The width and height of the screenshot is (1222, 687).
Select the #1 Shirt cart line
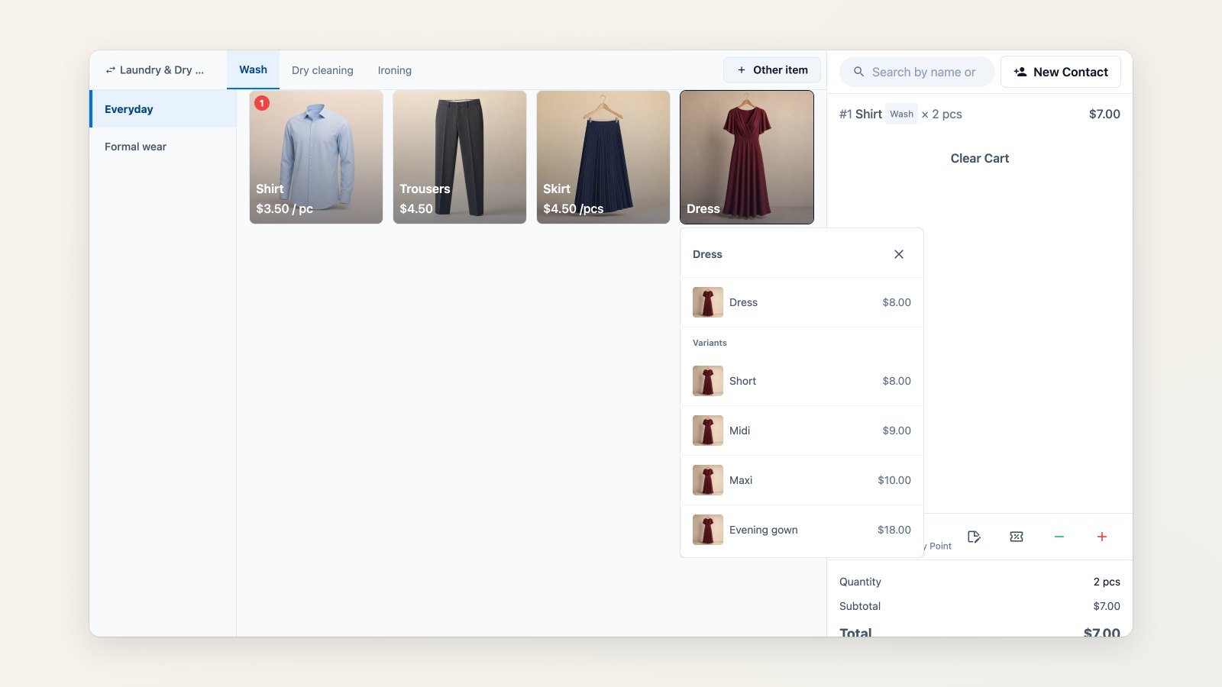pyautogui.click(x=980, y=114)
